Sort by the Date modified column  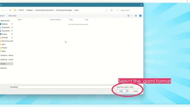[56, 20]
